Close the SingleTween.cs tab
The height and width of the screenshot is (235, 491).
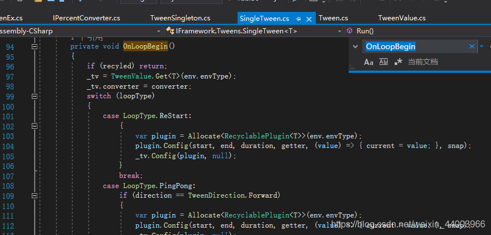309,19
